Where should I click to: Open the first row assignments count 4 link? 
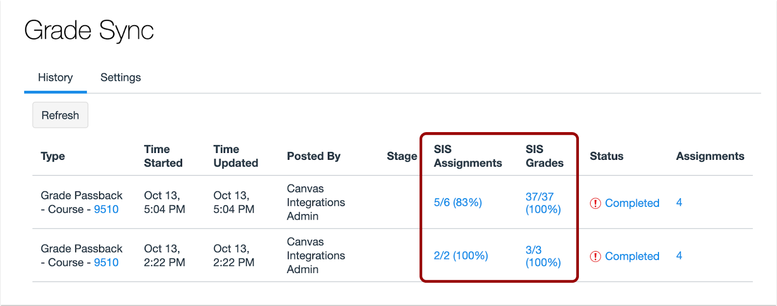pyautogui.click(x=679, y=203)
